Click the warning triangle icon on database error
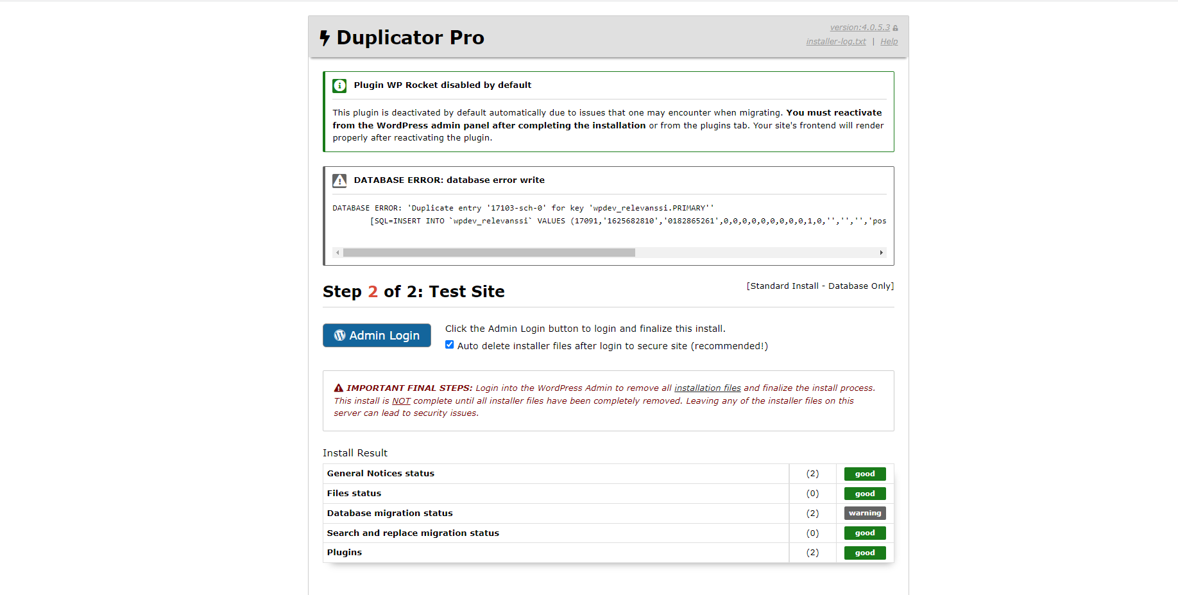The height and width of the screenshot is (595, 1178). [x=339, y=180]
